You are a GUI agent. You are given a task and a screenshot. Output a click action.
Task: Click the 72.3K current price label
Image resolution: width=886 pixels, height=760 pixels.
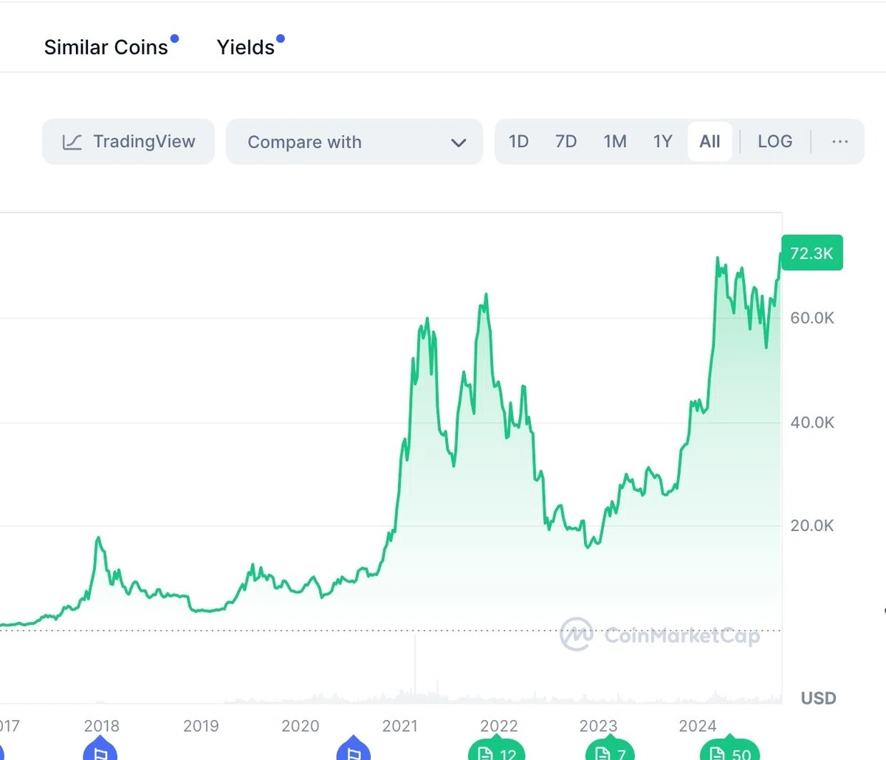coord(811,253)
